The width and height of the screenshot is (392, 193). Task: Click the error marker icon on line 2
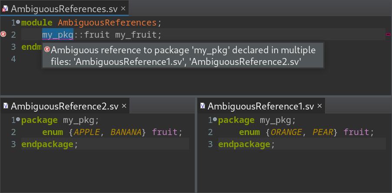tap(3, 34)
